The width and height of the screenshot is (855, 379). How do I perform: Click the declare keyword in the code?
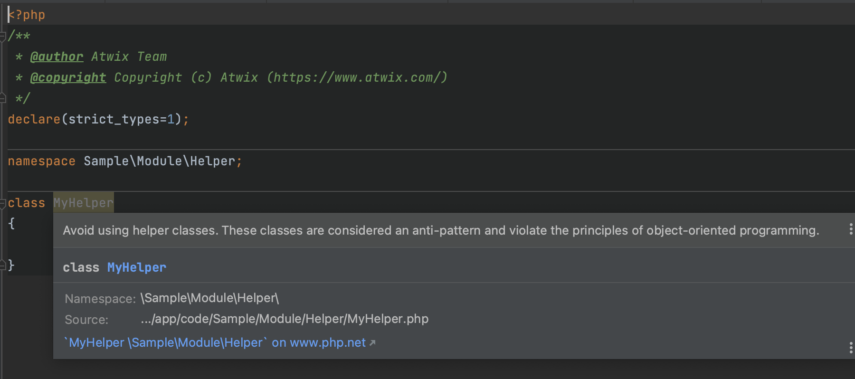point(34,119)
